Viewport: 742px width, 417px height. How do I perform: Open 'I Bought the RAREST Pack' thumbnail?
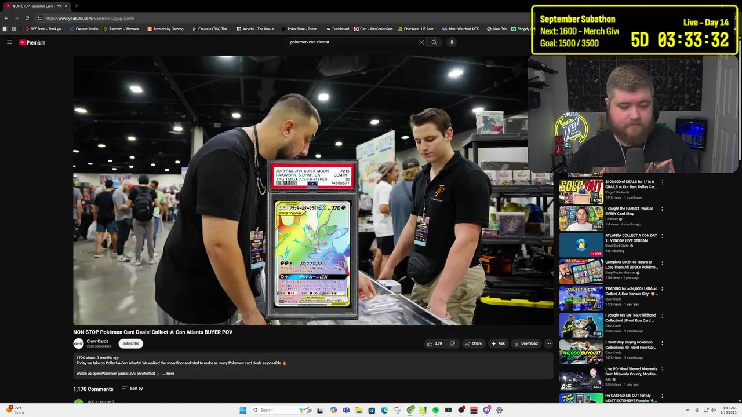coord(581,218)
